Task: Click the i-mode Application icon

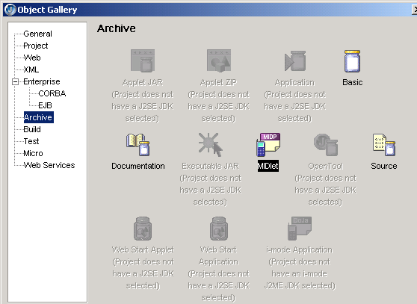Action: point(300,229)
